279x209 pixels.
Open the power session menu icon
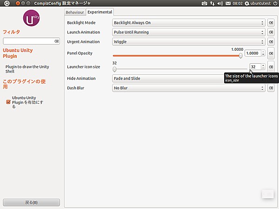tap(275, 3)
